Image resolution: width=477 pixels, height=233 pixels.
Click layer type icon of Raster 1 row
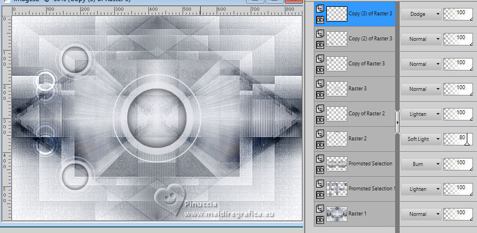click(x=320, y=209)
